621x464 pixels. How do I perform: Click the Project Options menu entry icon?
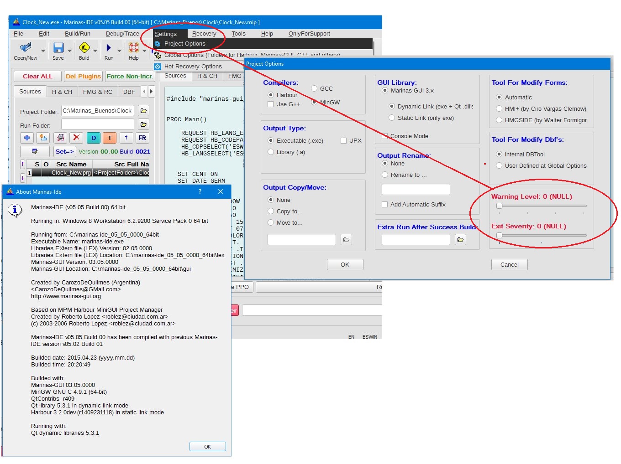pos(158,44)
